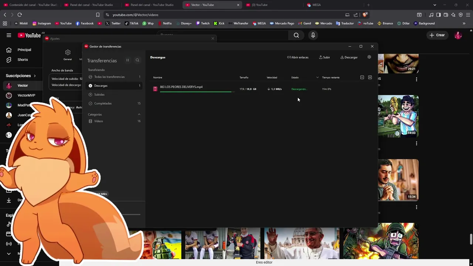Open the Brave shields icon

tap(365, 15)
